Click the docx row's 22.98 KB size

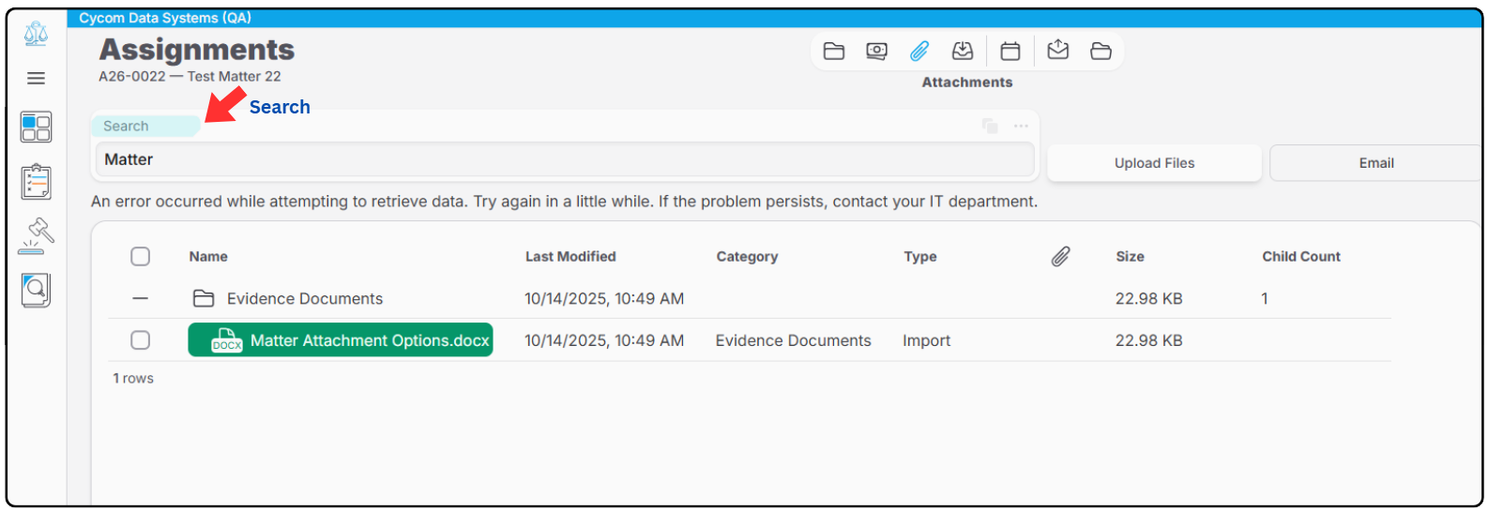click(1148, 340)
